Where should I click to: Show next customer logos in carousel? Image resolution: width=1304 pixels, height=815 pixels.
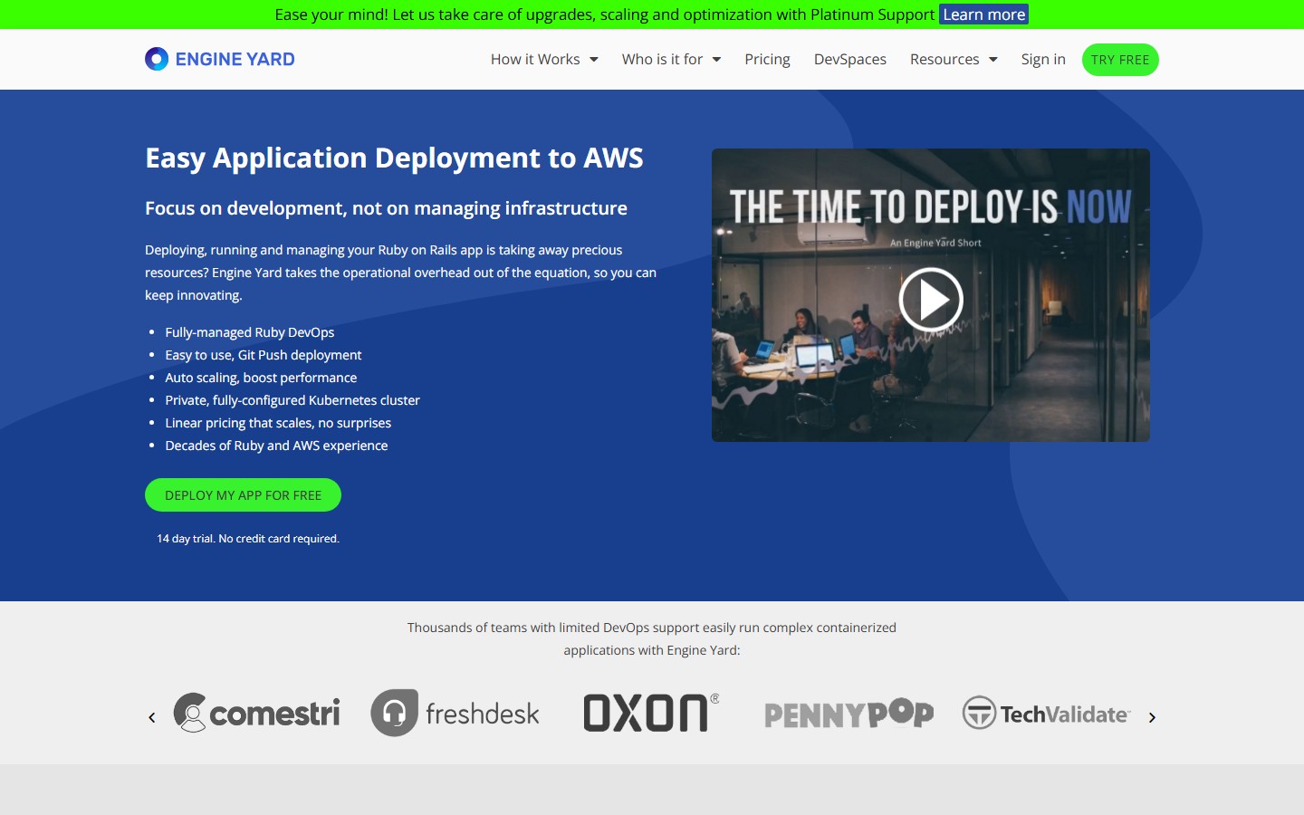pyautogui.click(x=1152, y=717)
